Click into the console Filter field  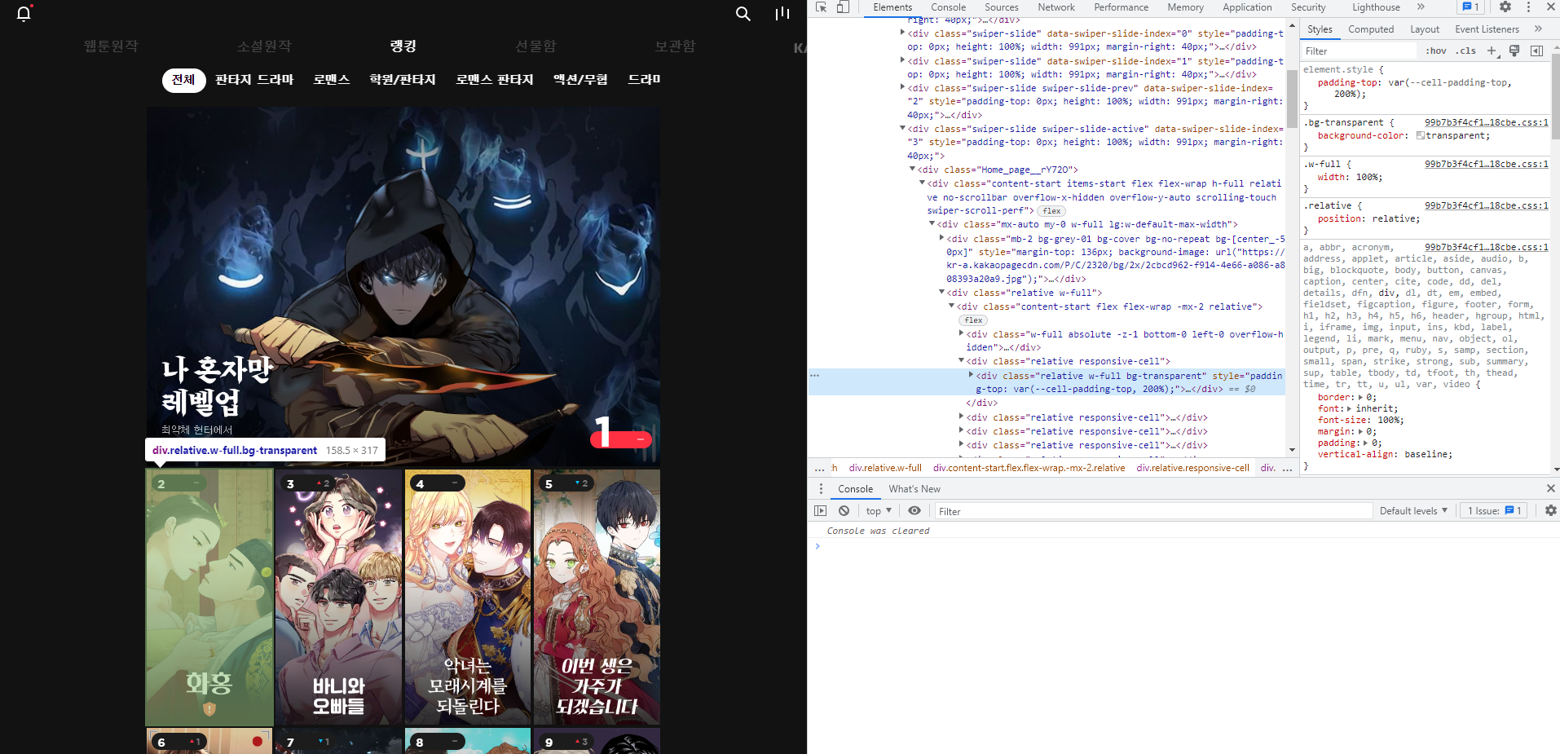pos(1153,511)
